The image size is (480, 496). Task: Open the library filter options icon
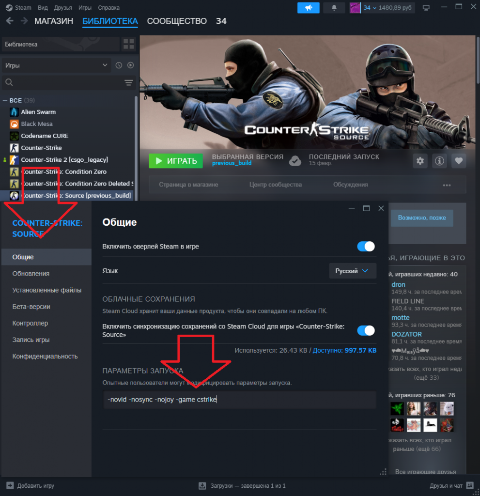click(x=128, y=82)
